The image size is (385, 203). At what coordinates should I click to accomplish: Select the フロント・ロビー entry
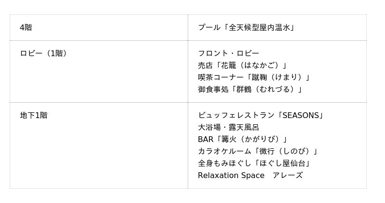[x=228, y=53]
